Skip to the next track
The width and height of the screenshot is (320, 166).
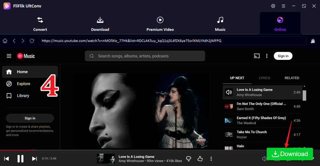click(34, 158)
